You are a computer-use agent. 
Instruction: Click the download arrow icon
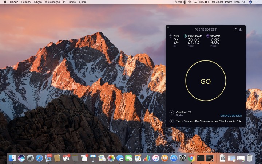click(x=185, y=36)
